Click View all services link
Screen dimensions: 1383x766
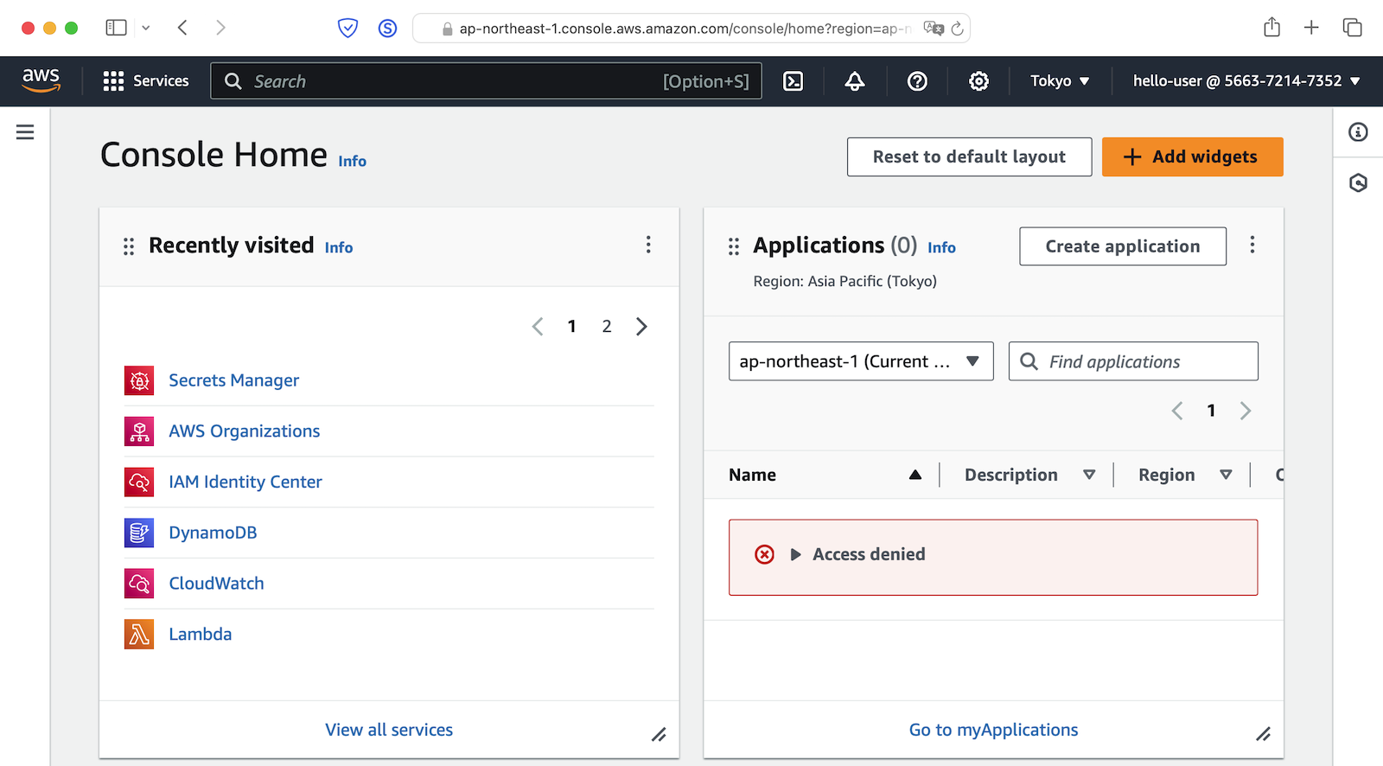coord(389,730)
